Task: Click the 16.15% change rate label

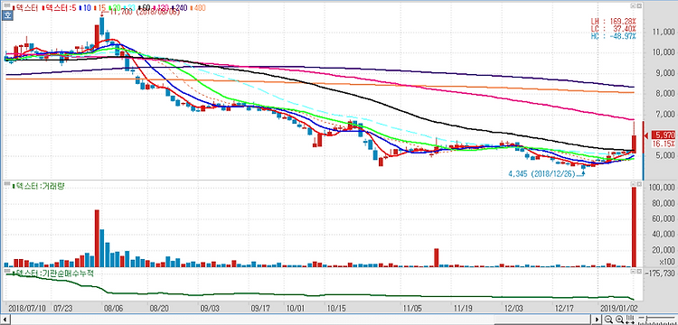Action: [x=664, y=144]
